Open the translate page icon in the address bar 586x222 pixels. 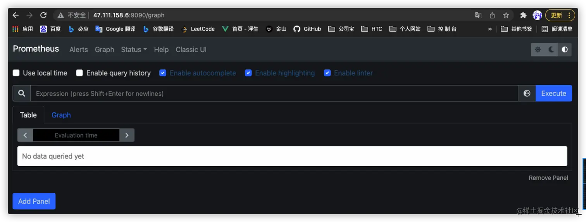478,15
